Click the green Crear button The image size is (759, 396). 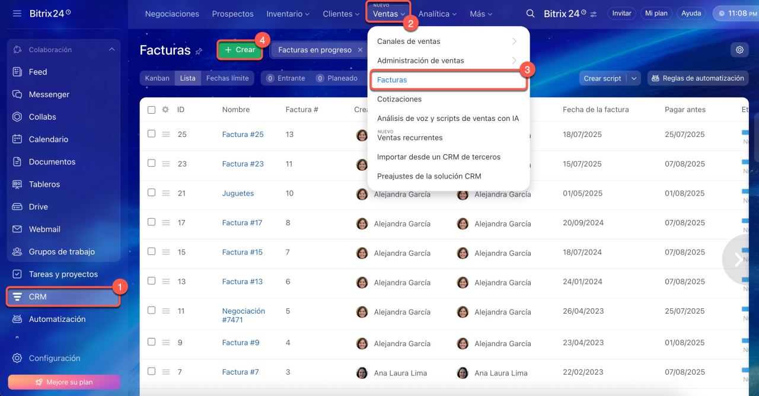[240, 50]
